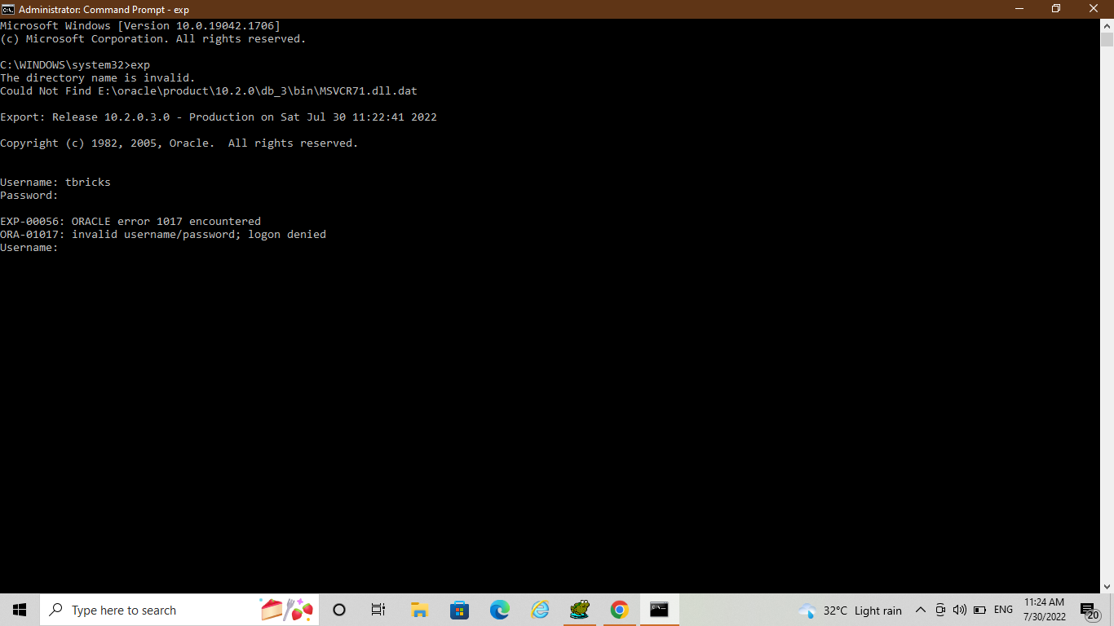This screenshot has width=1114, height=626.
Task: Click the 'ORA-01017: invalid username/password' line
Action: 163,235
